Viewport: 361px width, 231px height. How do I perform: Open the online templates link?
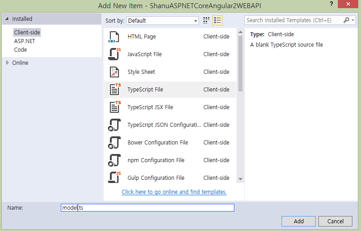click(174, 192)
